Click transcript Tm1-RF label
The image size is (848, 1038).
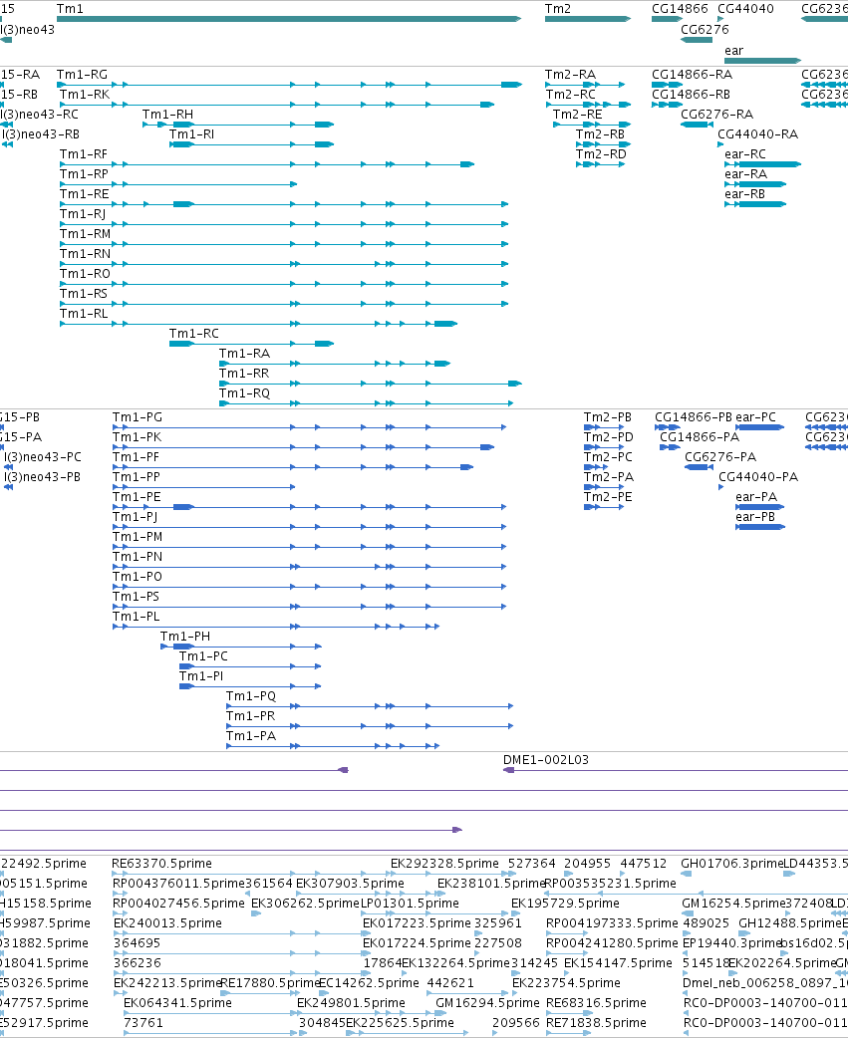pos(84,154)
